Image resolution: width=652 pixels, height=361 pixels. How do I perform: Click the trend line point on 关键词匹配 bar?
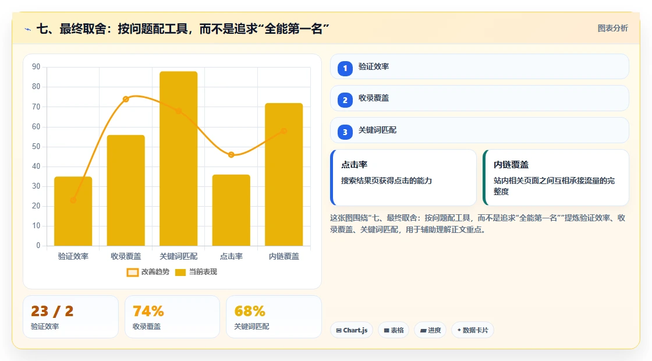pos(178,111)
